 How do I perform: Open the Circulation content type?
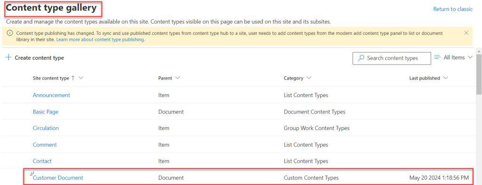(x=46, y=128)
